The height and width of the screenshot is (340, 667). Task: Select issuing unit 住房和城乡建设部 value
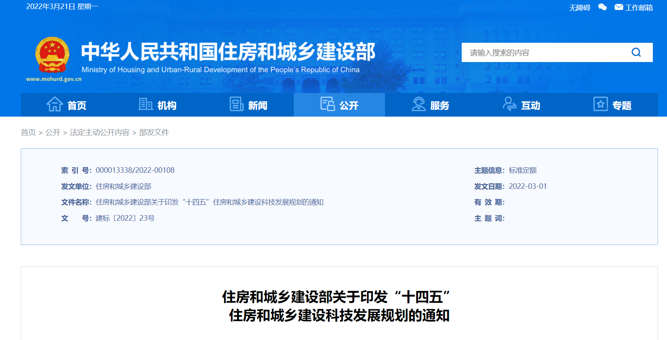[123, 186]
